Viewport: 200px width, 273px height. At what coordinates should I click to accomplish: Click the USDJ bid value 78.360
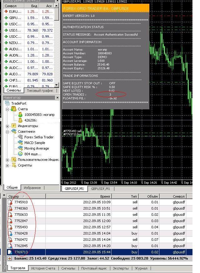click(32, 30)
